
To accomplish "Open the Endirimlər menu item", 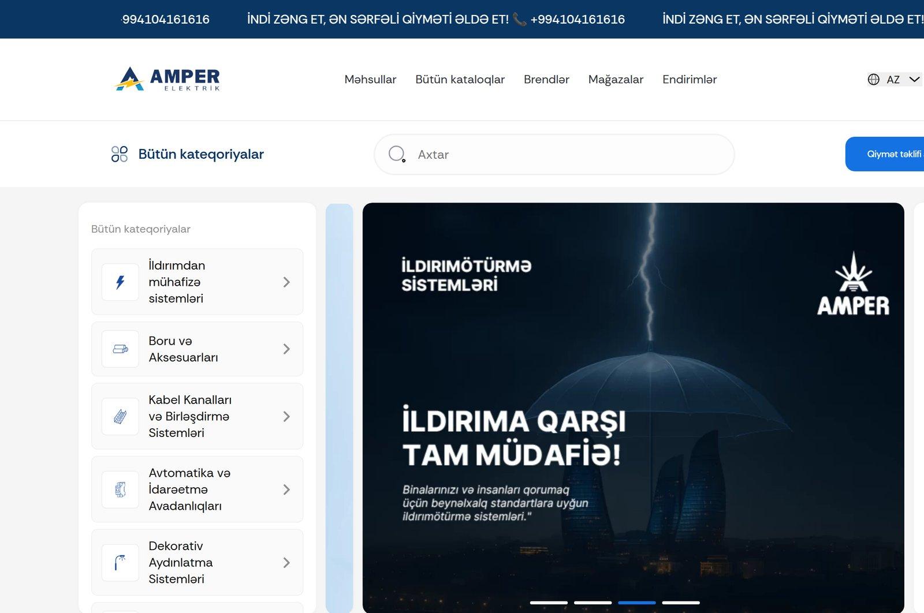I will coord(690,80).
